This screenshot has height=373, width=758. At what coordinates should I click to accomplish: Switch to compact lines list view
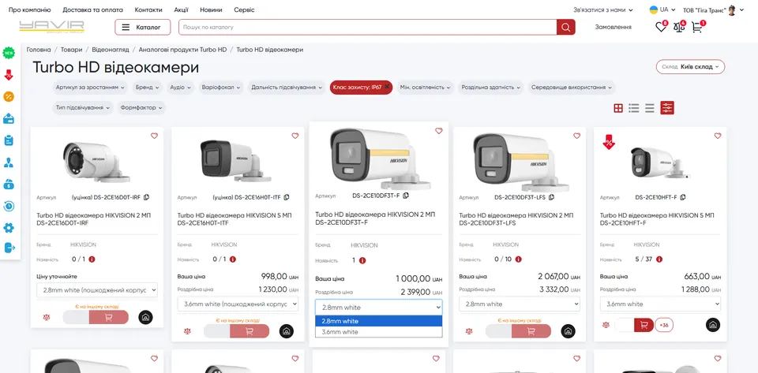pyautogui.click(x=650, y=108)
